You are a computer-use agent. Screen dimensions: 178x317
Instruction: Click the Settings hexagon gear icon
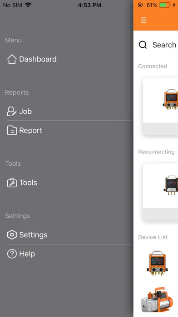tap(12, 235)
